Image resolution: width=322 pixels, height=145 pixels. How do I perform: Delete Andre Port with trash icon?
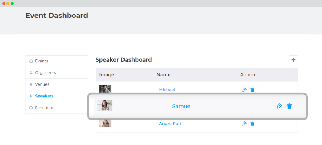point(253,124)
